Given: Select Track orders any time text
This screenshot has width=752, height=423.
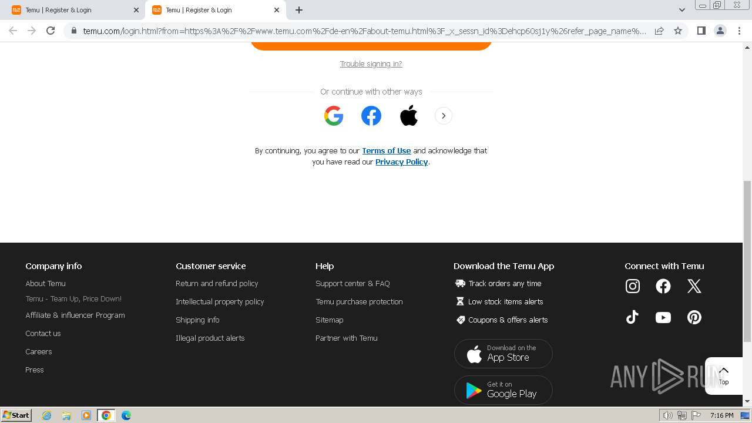Looking at the screenshot, I should click(x=505, y=283).
